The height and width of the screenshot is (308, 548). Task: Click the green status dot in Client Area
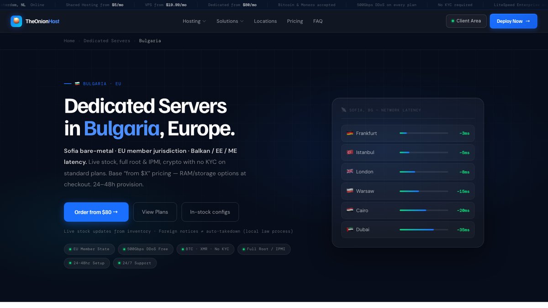(453, 21)
